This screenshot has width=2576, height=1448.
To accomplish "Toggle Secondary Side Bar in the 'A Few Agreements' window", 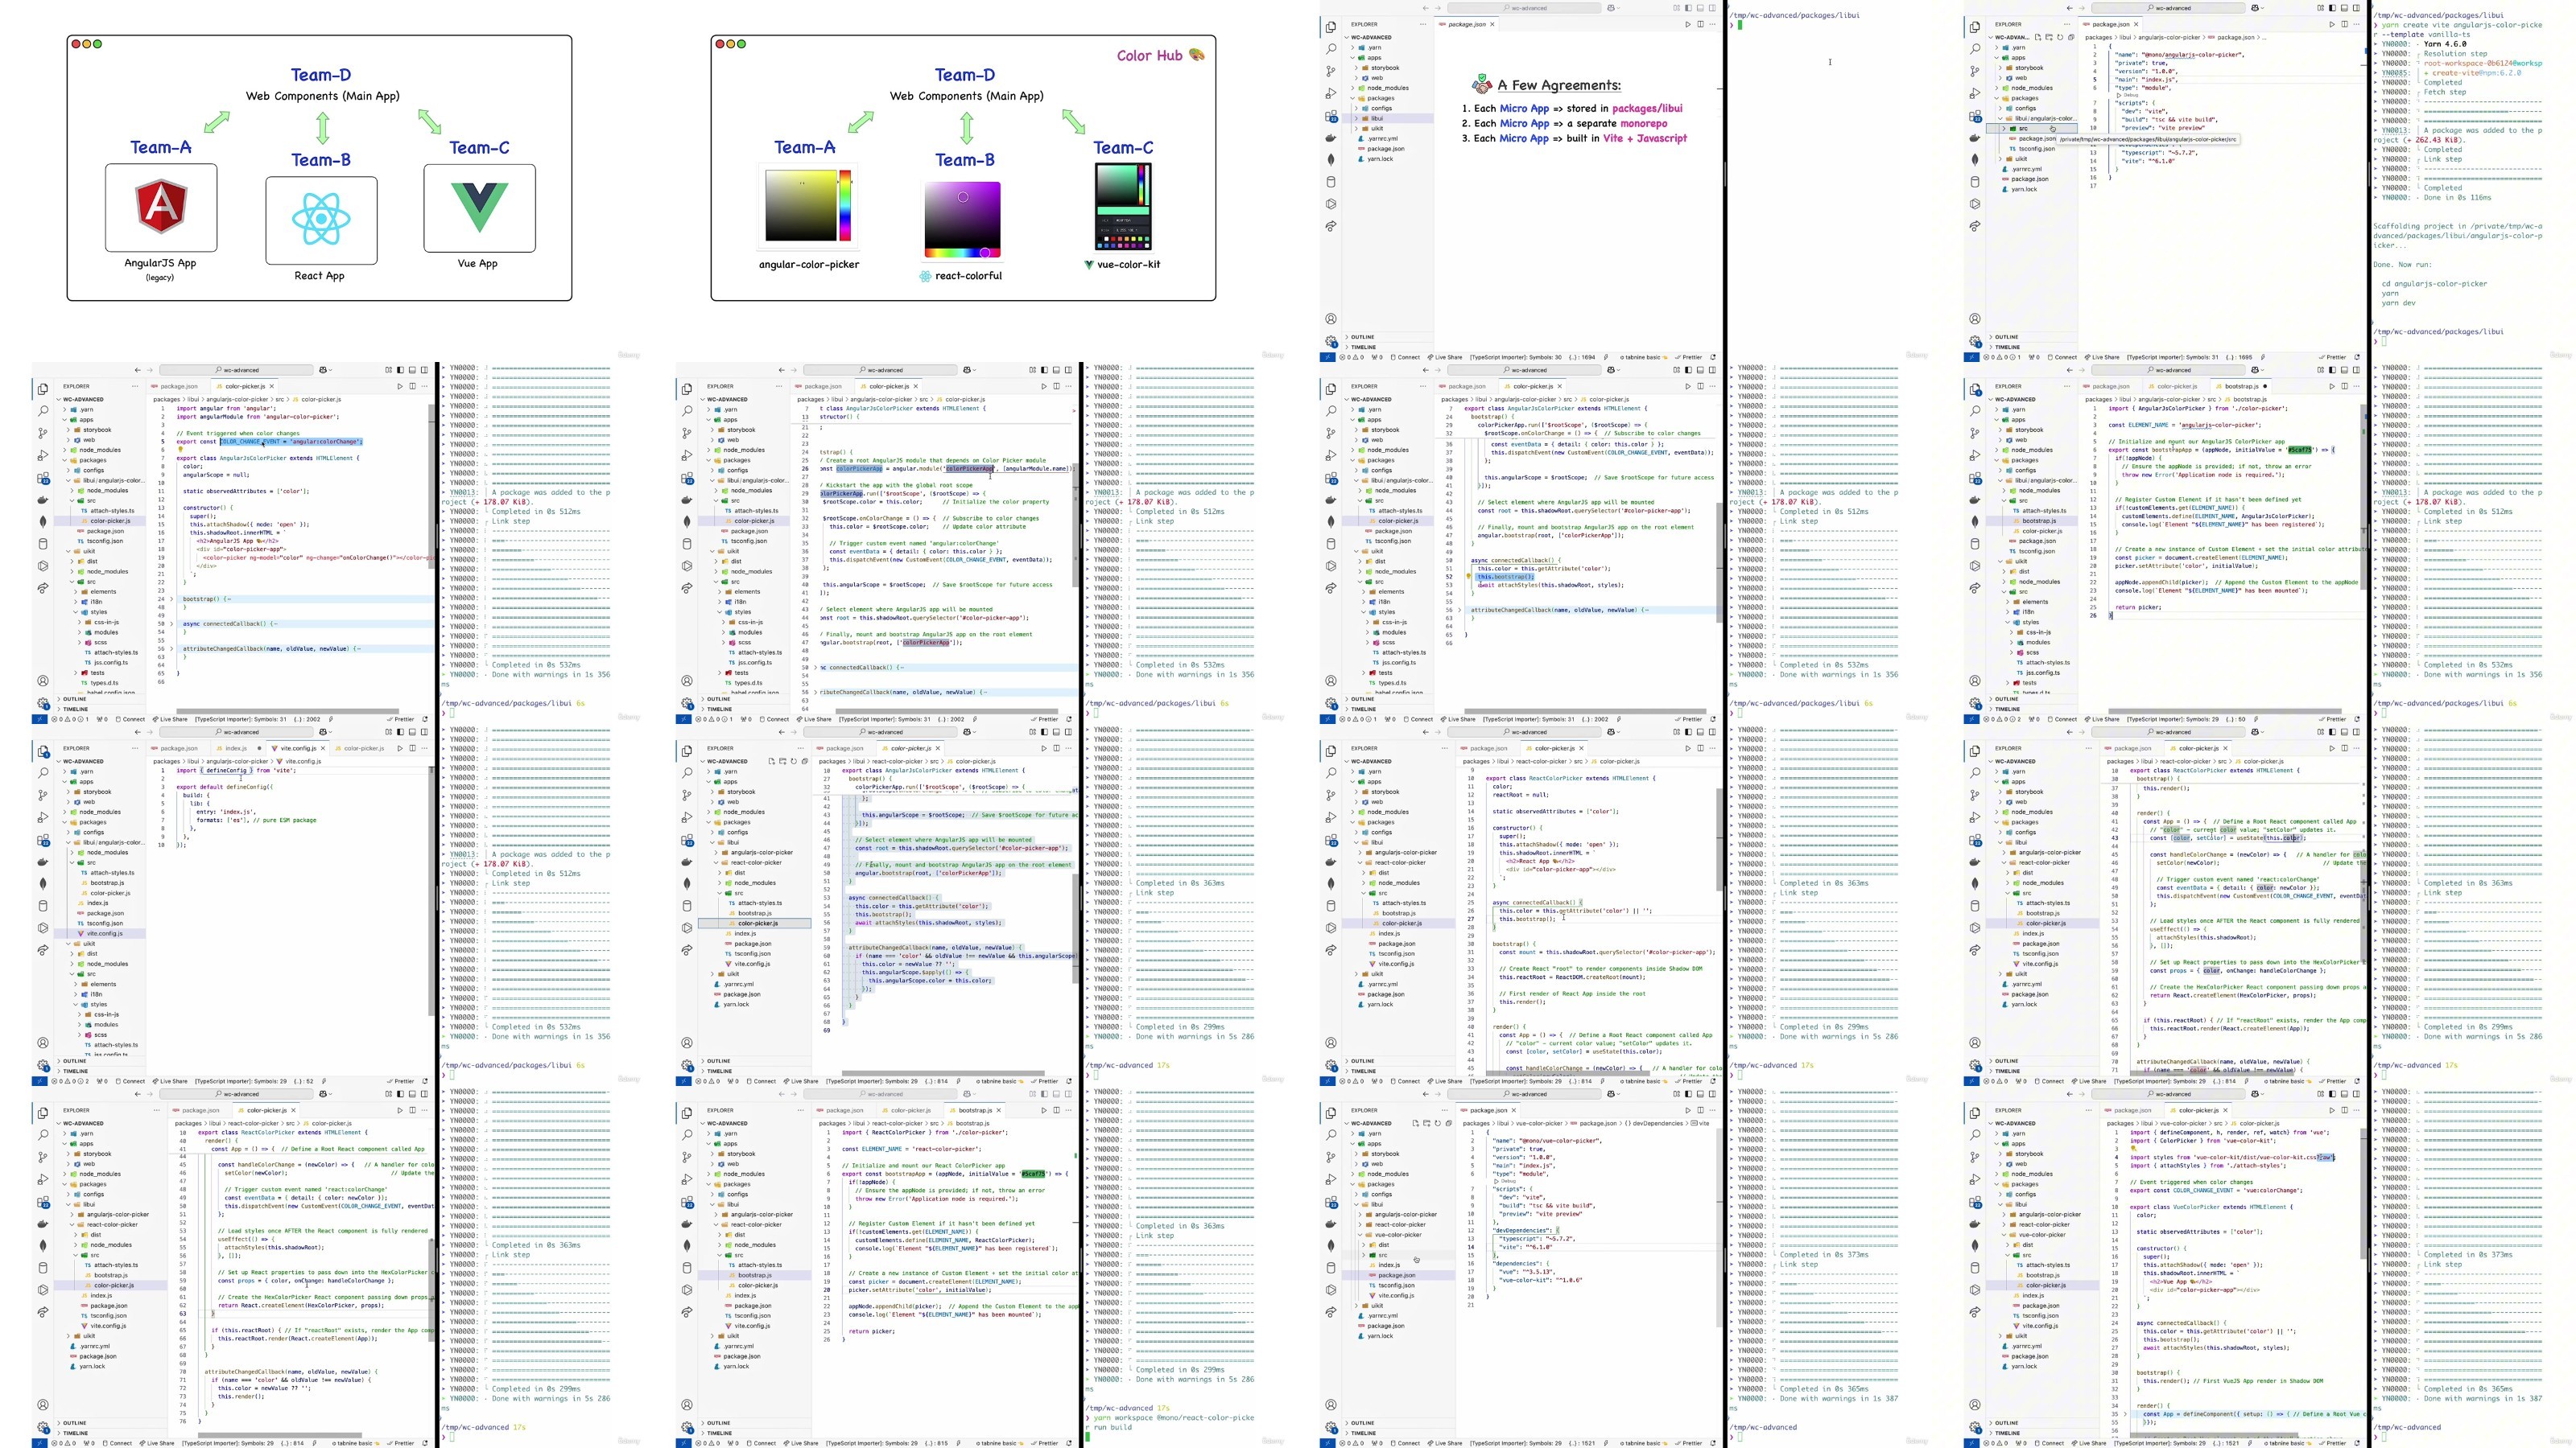I will point(1712,8).
